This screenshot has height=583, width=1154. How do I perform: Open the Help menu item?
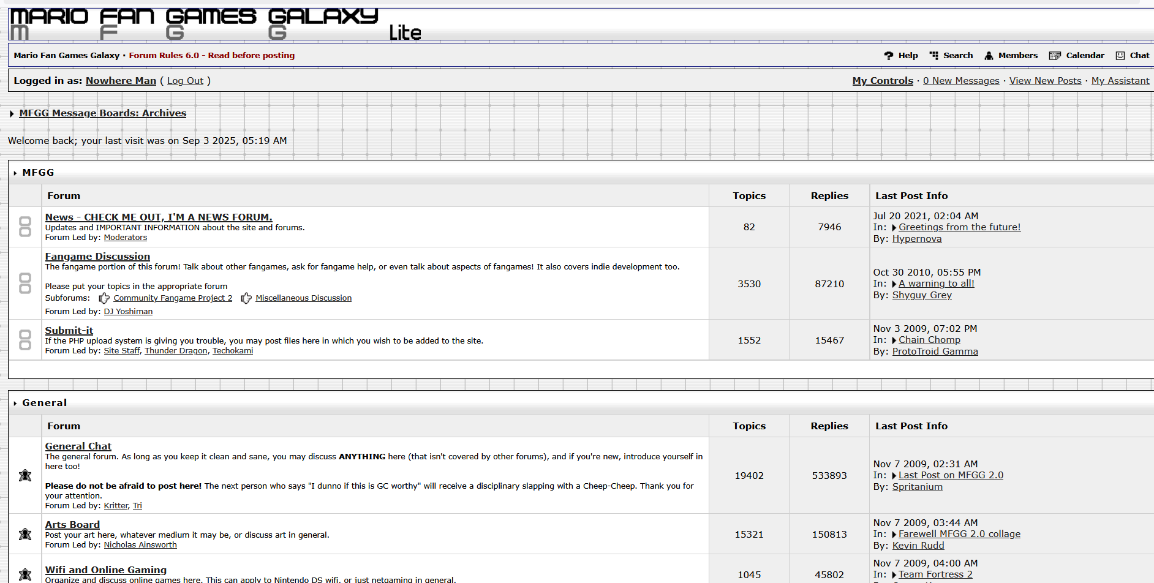(908, 56)
